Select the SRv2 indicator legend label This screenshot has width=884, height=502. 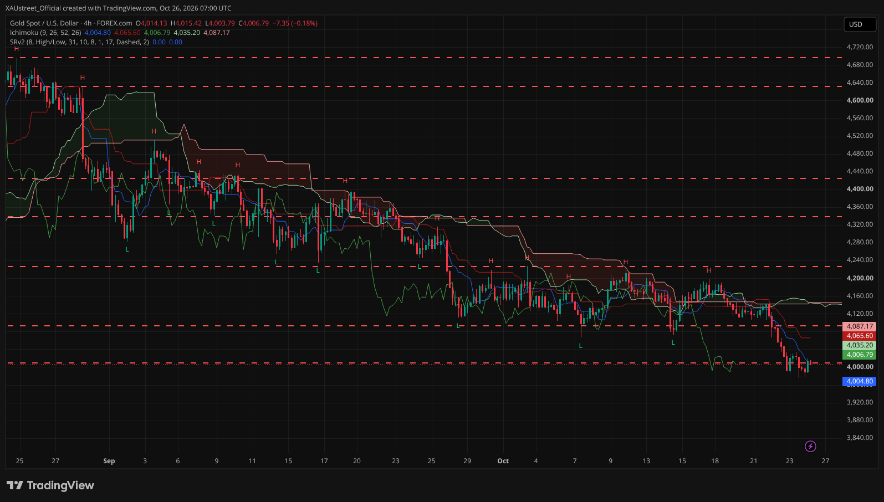point(79,42)
